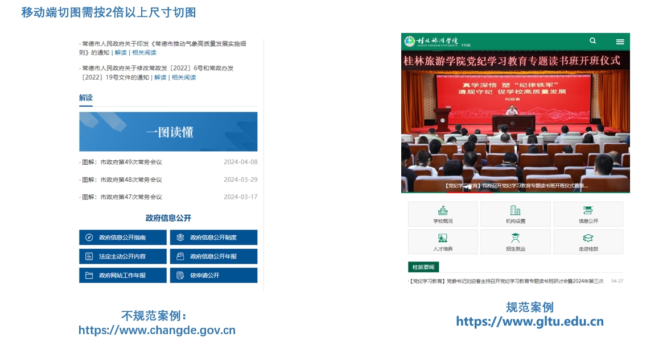The width and height of the screenshot is (667, 350).
Task: Select the 解读 section tab
Action: [85, 98]
